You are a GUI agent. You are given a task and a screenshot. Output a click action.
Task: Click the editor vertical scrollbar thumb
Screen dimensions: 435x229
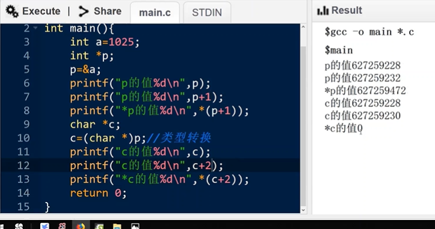pyautogui.click(x=303, y=126)
